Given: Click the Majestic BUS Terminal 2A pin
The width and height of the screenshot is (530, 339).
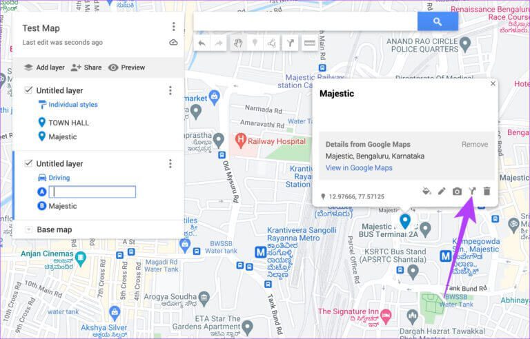Looking at the screenshot, I should (x=425, y=229).
